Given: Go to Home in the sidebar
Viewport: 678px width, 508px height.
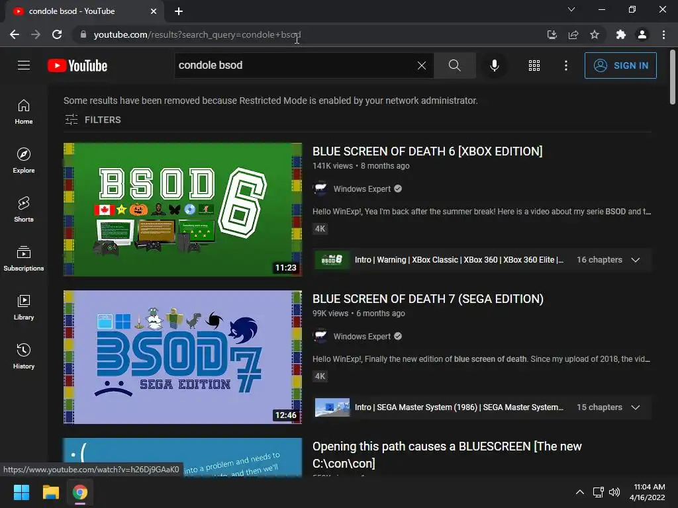Looking at the screenshot, I should (x=24, y=111).
